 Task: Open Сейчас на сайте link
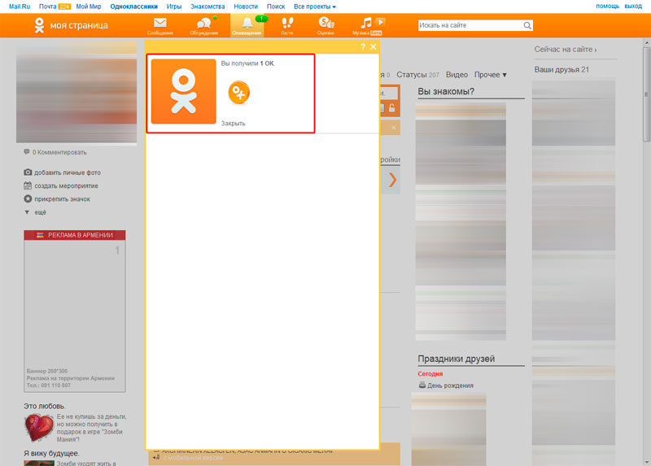tap(565, 50)
